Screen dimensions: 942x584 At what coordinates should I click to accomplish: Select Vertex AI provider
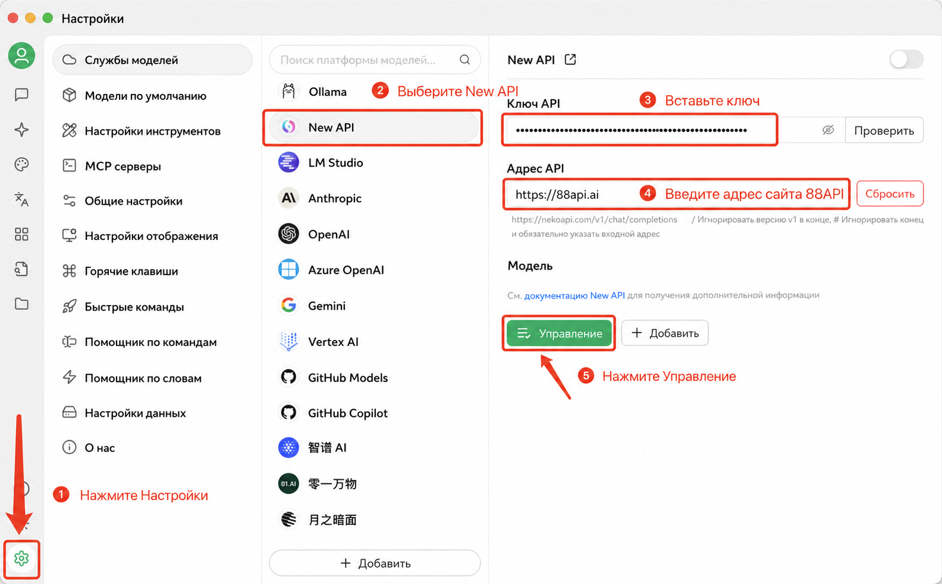coord(375,342)
